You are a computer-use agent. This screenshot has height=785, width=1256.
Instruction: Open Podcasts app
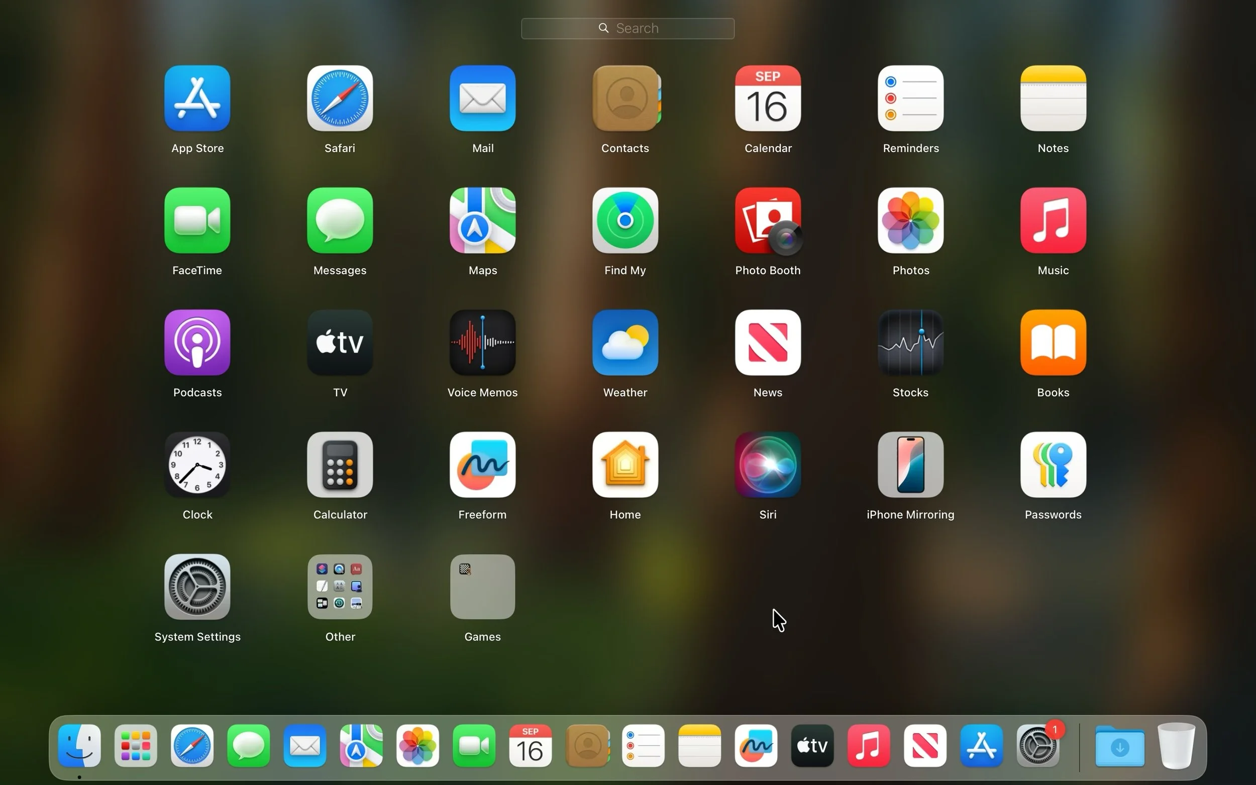[x=197, y=343]
